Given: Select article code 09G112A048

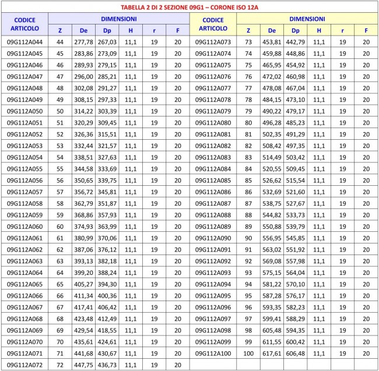Looking at the screenshot, I should [24, 88].
